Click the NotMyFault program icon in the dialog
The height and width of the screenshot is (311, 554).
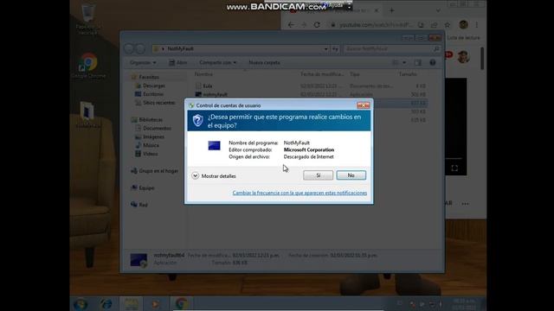214,145
